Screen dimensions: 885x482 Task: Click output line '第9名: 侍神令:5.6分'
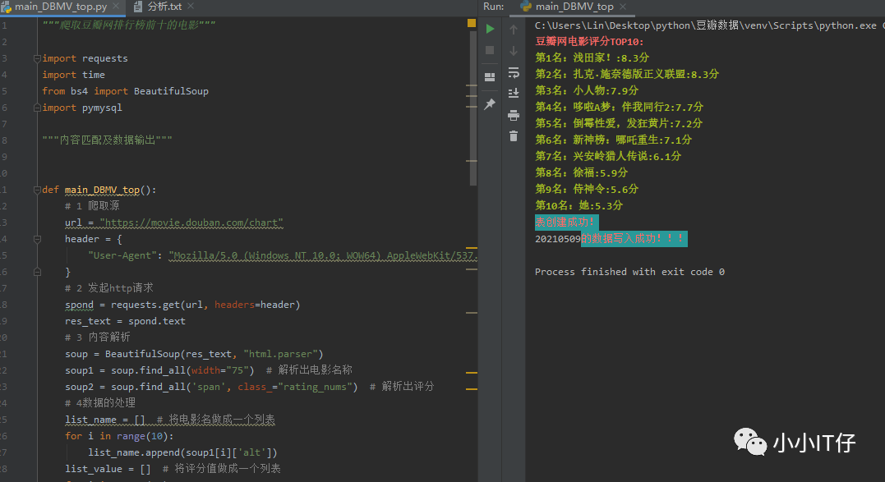[587, 189]
